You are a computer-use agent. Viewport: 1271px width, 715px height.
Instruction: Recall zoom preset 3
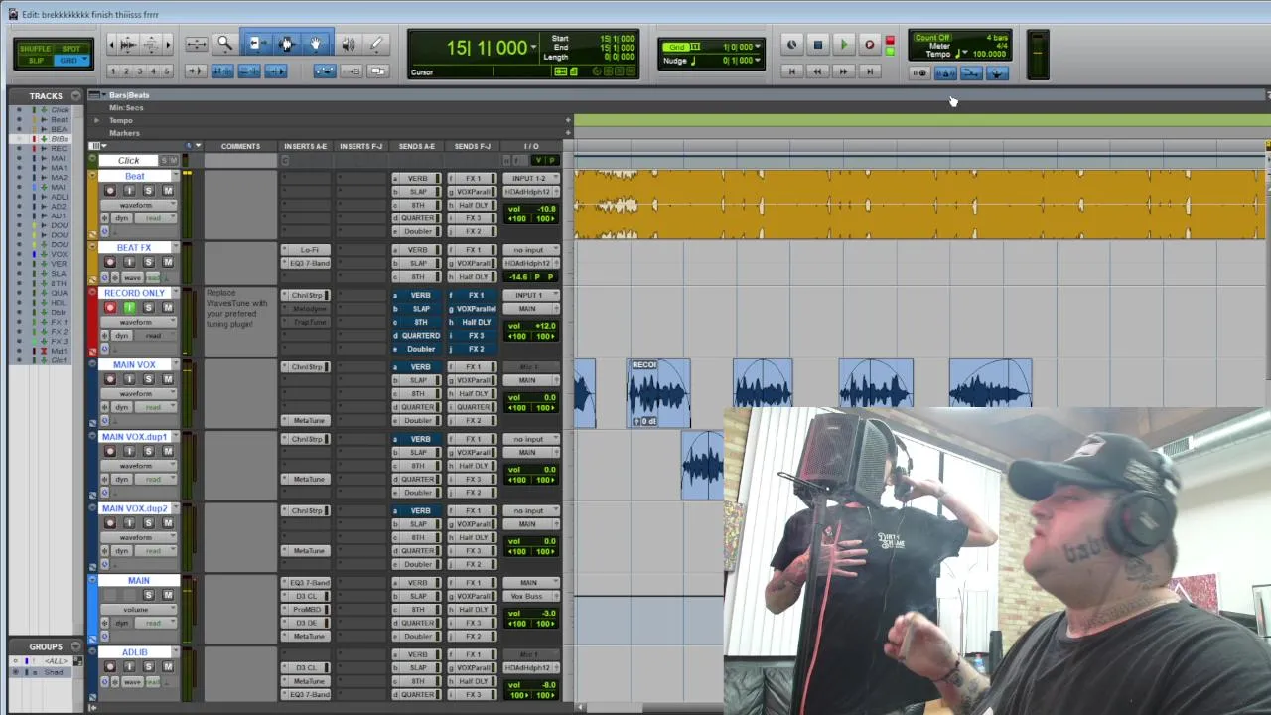click(x=139, y=71)
